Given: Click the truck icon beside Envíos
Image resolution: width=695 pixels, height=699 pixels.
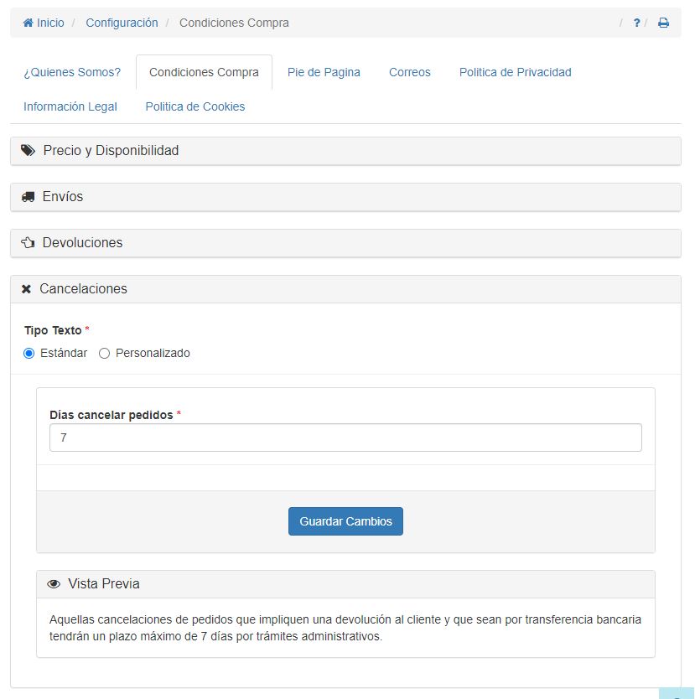Looking at the screenshot, I should [29, 197].
